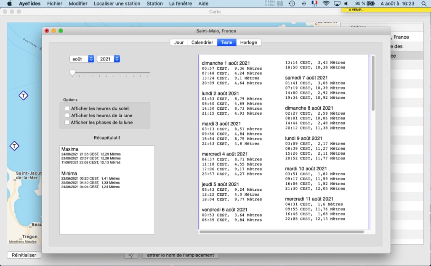Click the Réinitialiser button
This screenshot has width=431, height=266.
[24, 255]
